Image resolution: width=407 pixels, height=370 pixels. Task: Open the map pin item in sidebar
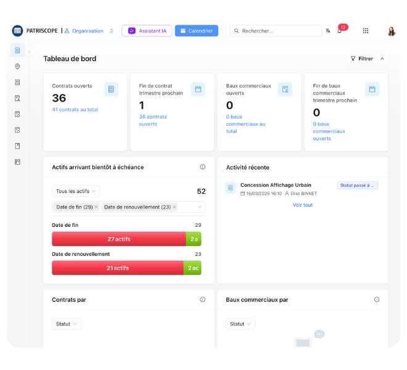pyautogui.click(x=17, y=67)
